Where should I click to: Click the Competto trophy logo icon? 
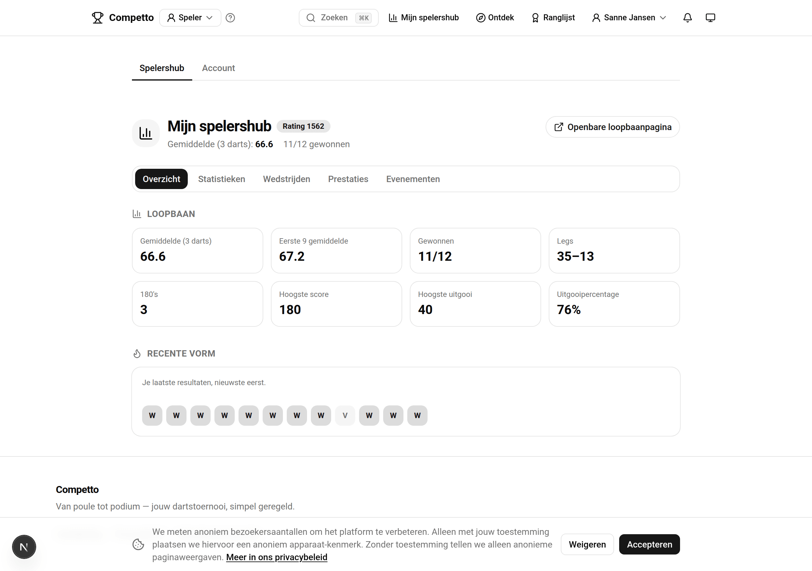tap(98, 18)
